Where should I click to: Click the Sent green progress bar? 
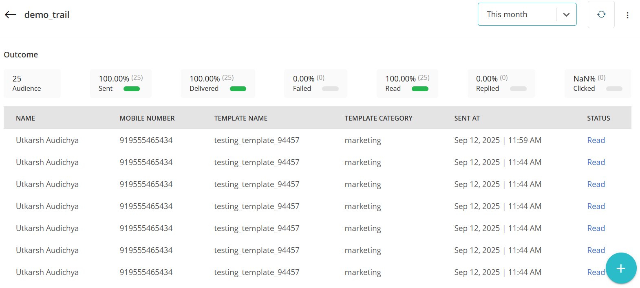click(x=131, y=89)
